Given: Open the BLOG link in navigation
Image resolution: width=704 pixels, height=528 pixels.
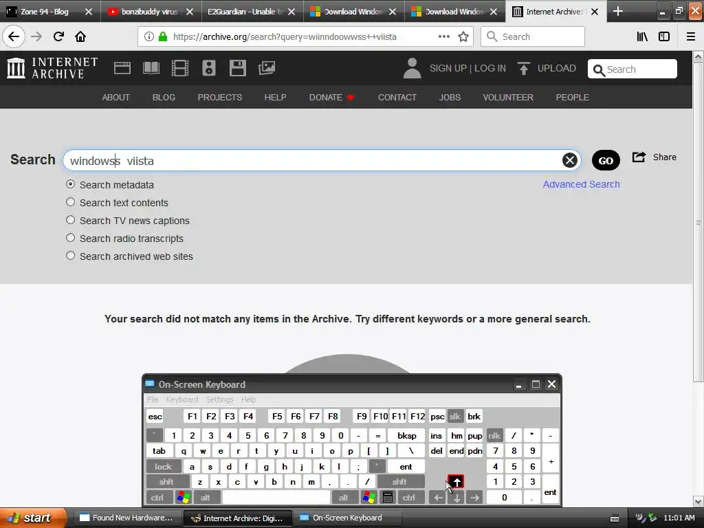Looking at the screenshot, I should (164, 98).
